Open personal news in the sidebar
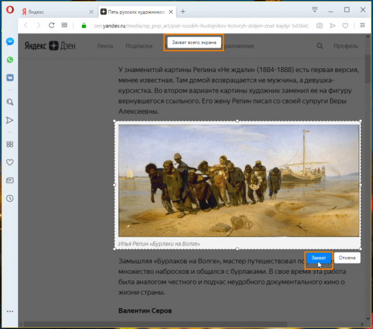 (10, 180)
